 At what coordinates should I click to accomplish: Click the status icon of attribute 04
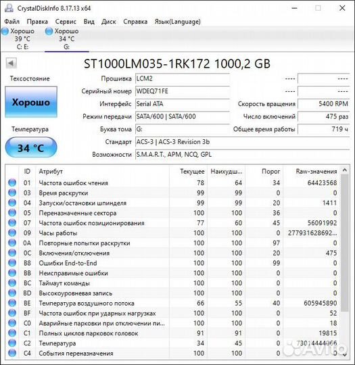(x=12, y=203)
